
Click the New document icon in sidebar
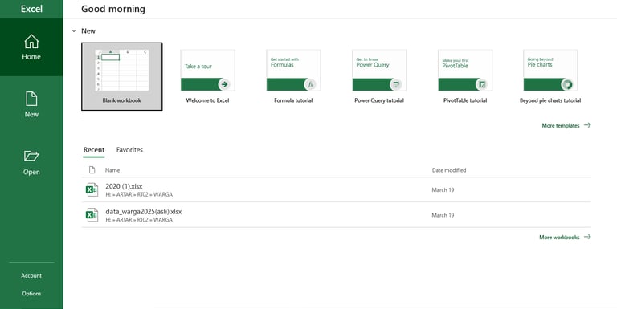(31, 99)
